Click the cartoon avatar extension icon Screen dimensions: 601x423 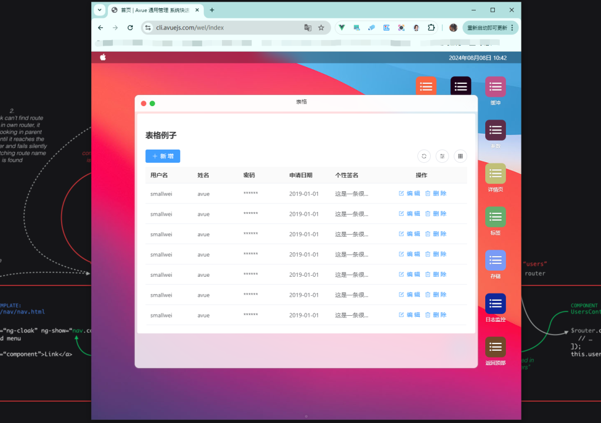click(416, 28)
